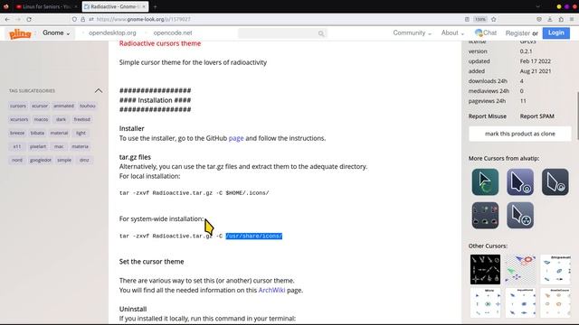
Task: Click the search magnifier icon
Action: click(321, 33)
